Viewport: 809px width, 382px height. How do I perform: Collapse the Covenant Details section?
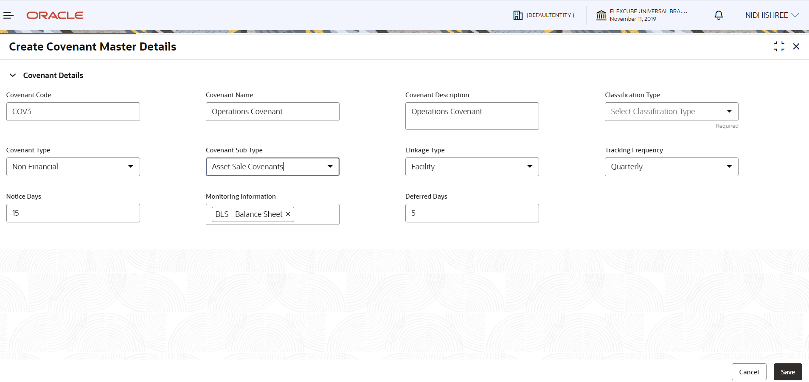click(12, 75)
